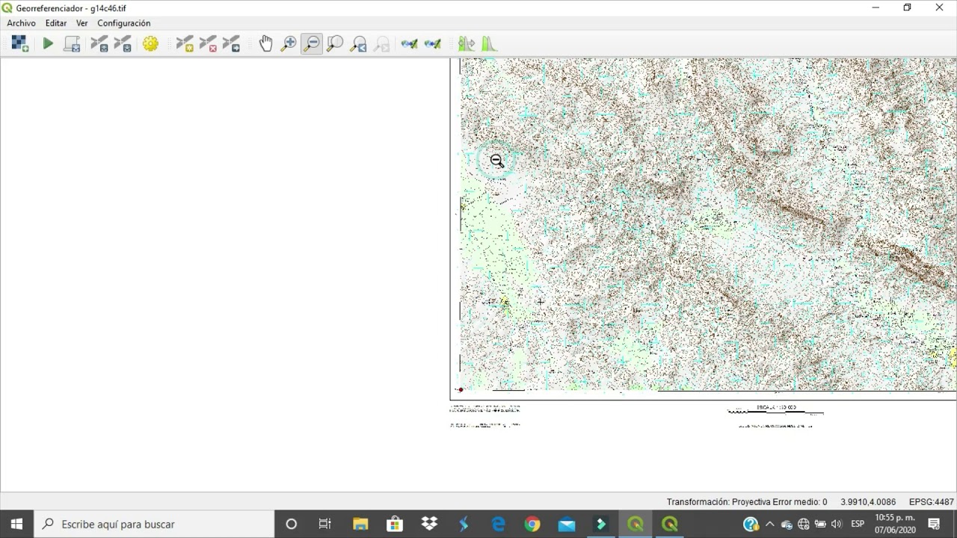Open the Action Center notifications icon

click(x=934, y=524)
